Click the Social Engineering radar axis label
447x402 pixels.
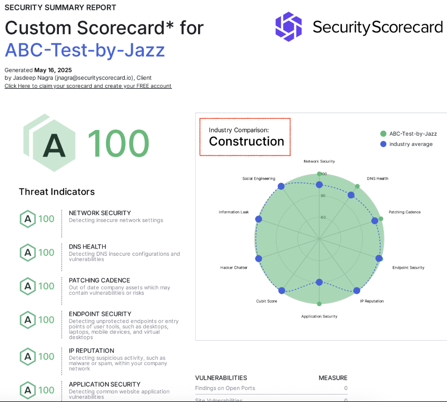[x=259, y=179]
